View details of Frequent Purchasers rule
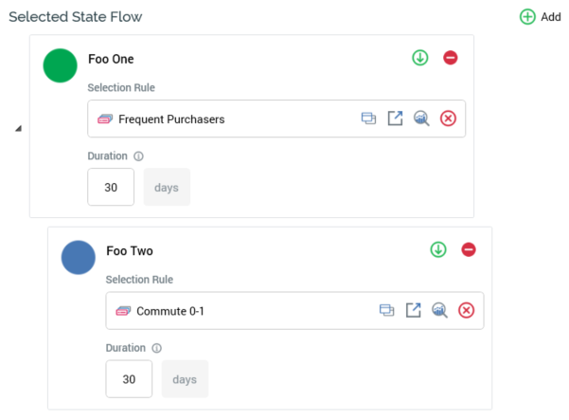The width and height of the screenshot is (569, 420). point(421,119)
